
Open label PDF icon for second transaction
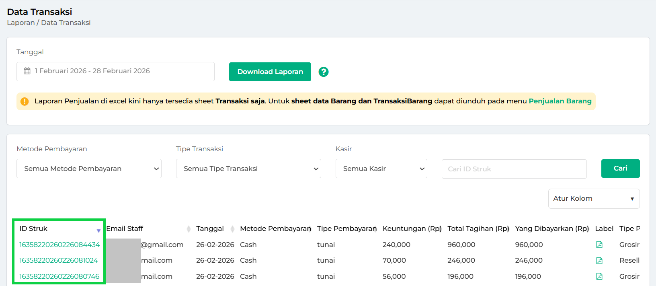tap(599, 261)
